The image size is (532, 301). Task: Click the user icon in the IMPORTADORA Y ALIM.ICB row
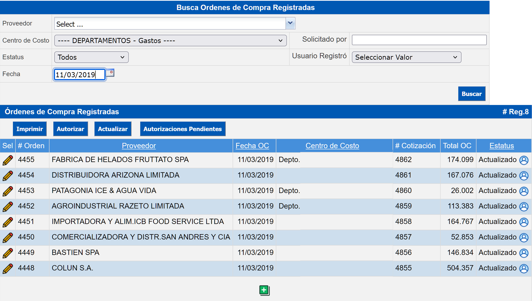pos(524,222)
